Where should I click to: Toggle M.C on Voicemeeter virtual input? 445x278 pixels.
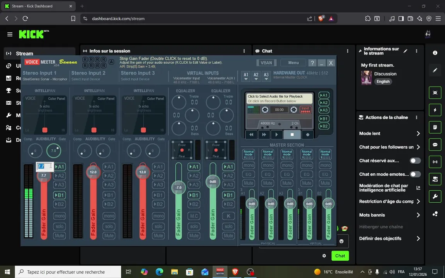(x=194, y=216)
